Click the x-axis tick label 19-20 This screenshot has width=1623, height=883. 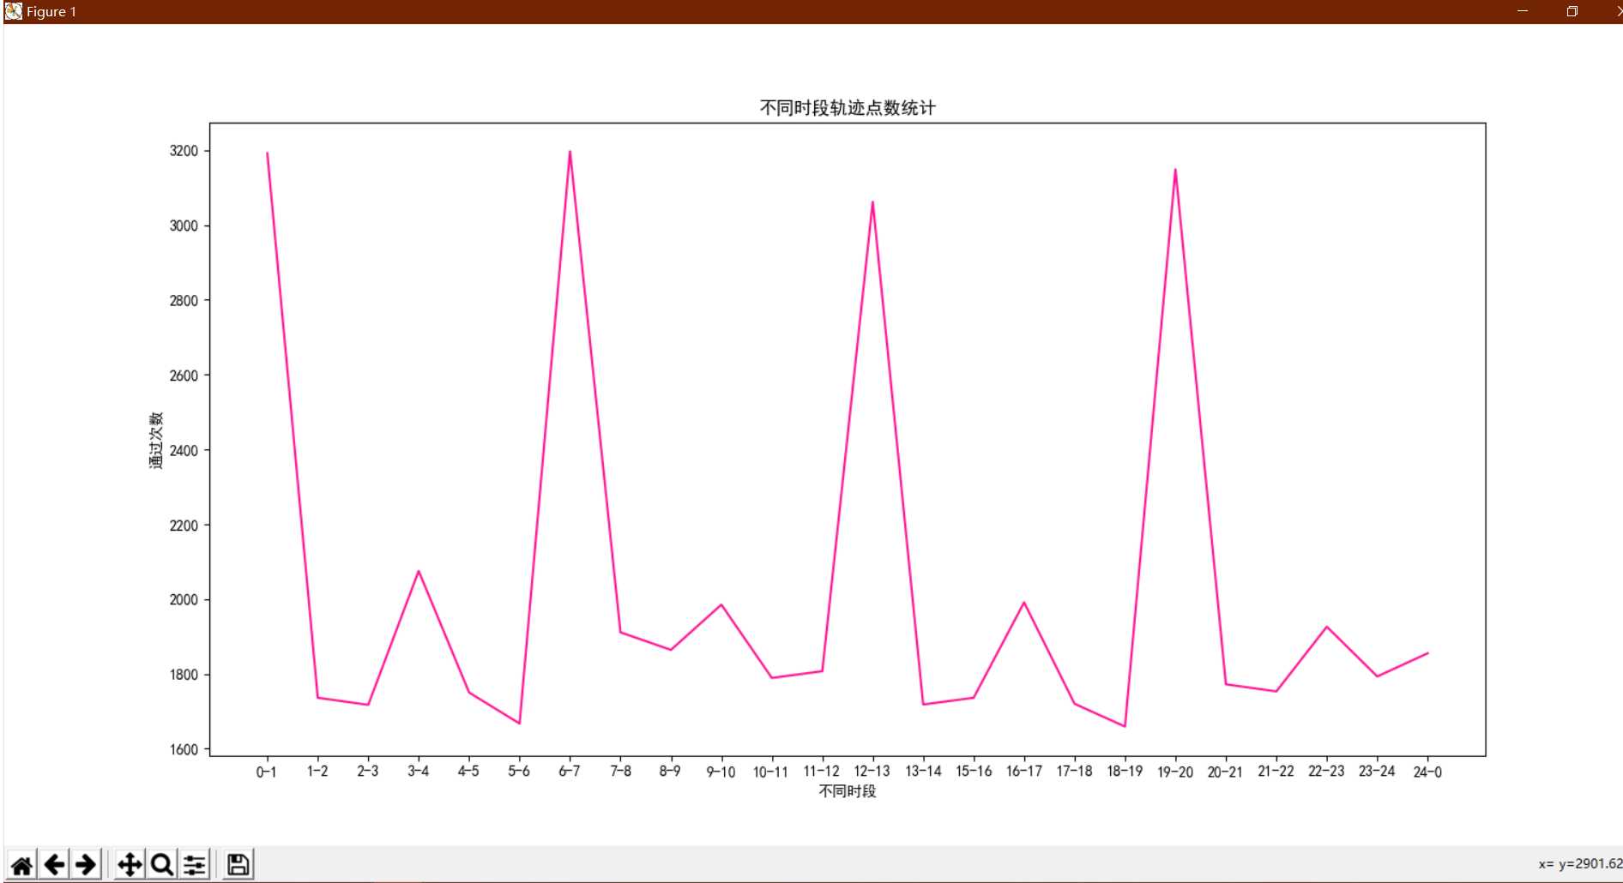pos(1175,772)
